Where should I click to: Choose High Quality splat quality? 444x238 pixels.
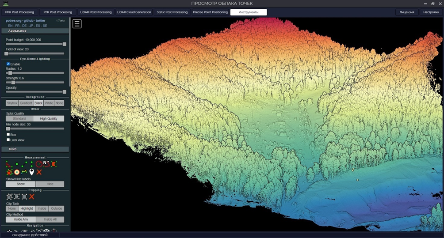(48, 118)
